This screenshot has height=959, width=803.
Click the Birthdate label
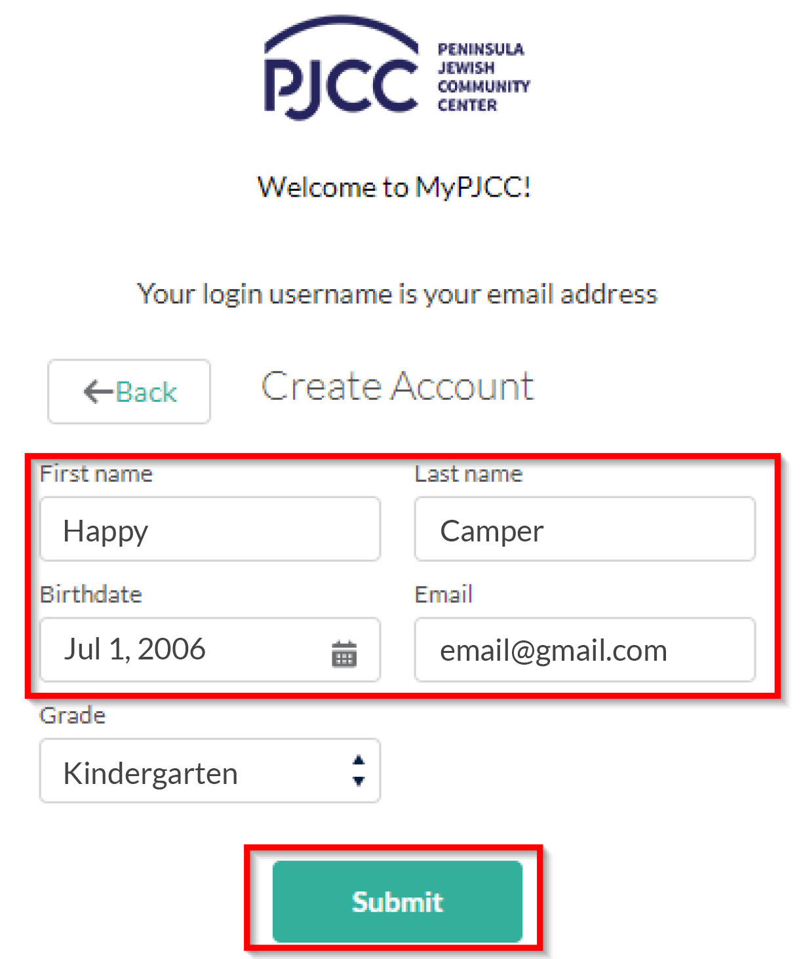tap(91, 595)
